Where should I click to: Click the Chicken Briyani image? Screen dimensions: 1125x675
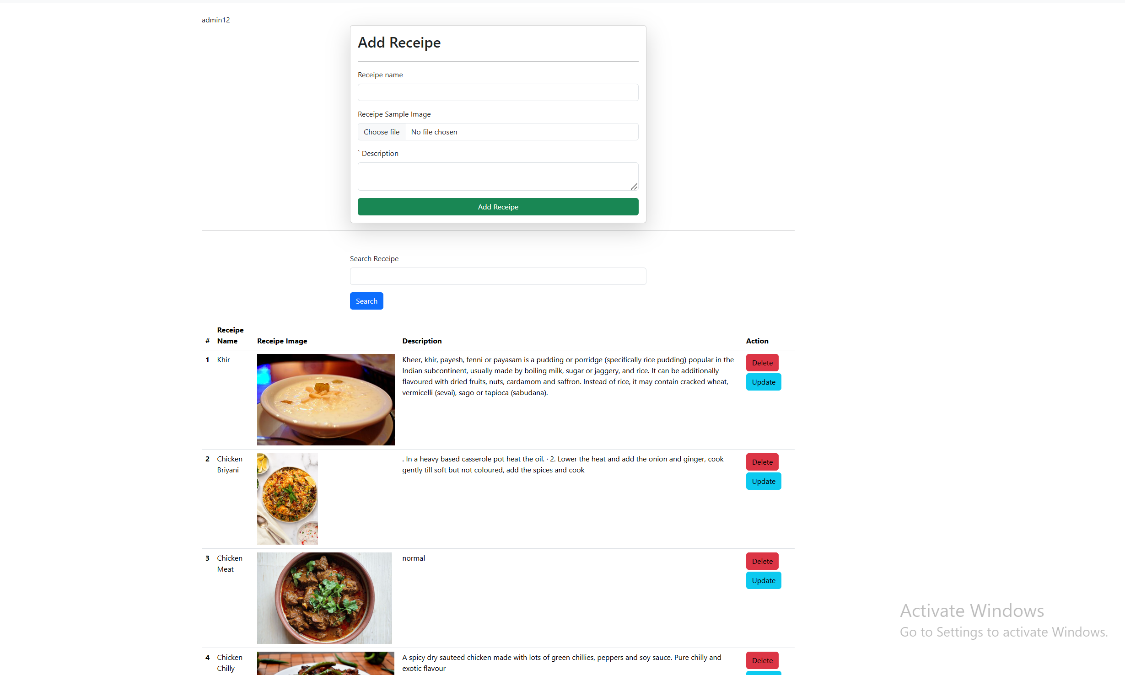point(287,498)
